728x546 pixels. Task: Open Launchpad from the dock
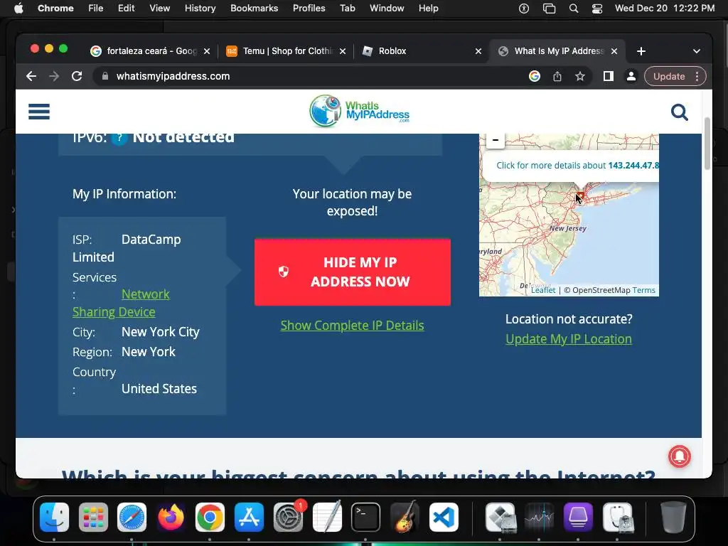93,517
